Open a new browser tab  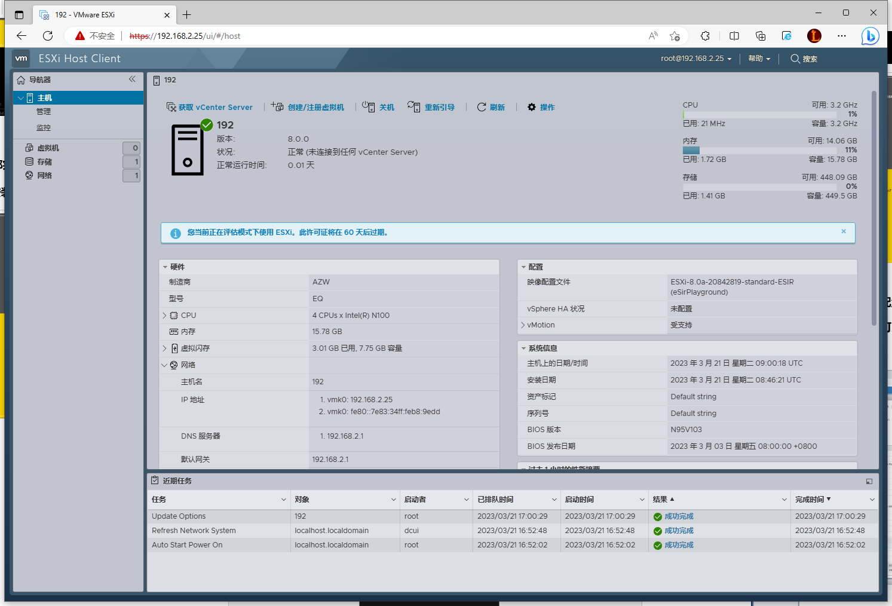point(187,14)
